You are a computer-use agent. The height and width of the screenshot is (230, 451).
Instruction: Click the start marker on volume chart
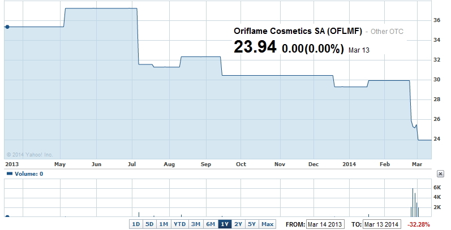click(x=7, y=216)
